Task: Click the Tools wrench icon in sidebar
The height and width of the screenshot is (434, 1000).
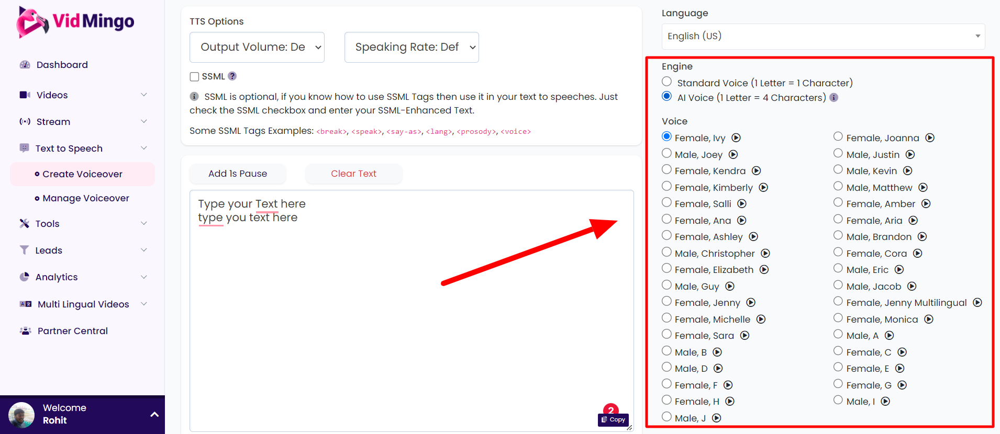Action: pyautogui.click(x=24, y=224)
